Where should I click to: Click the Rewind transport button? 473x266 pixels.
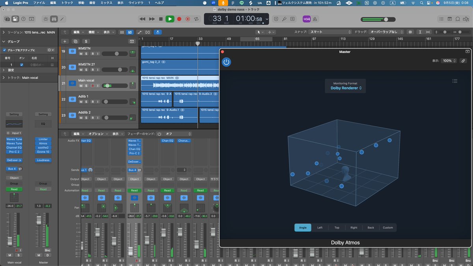tap(143, 19)
